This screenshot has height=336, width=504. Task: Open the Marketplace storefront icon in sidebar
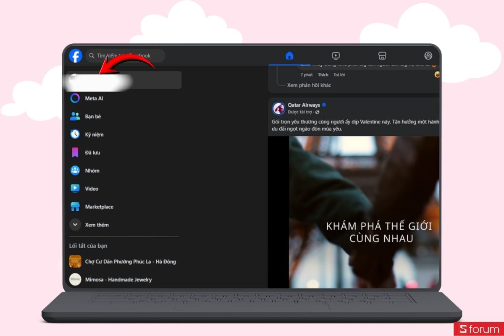(75, 207)
